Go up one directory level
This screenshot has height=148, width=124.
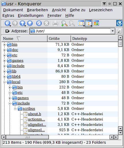(22, 23)
